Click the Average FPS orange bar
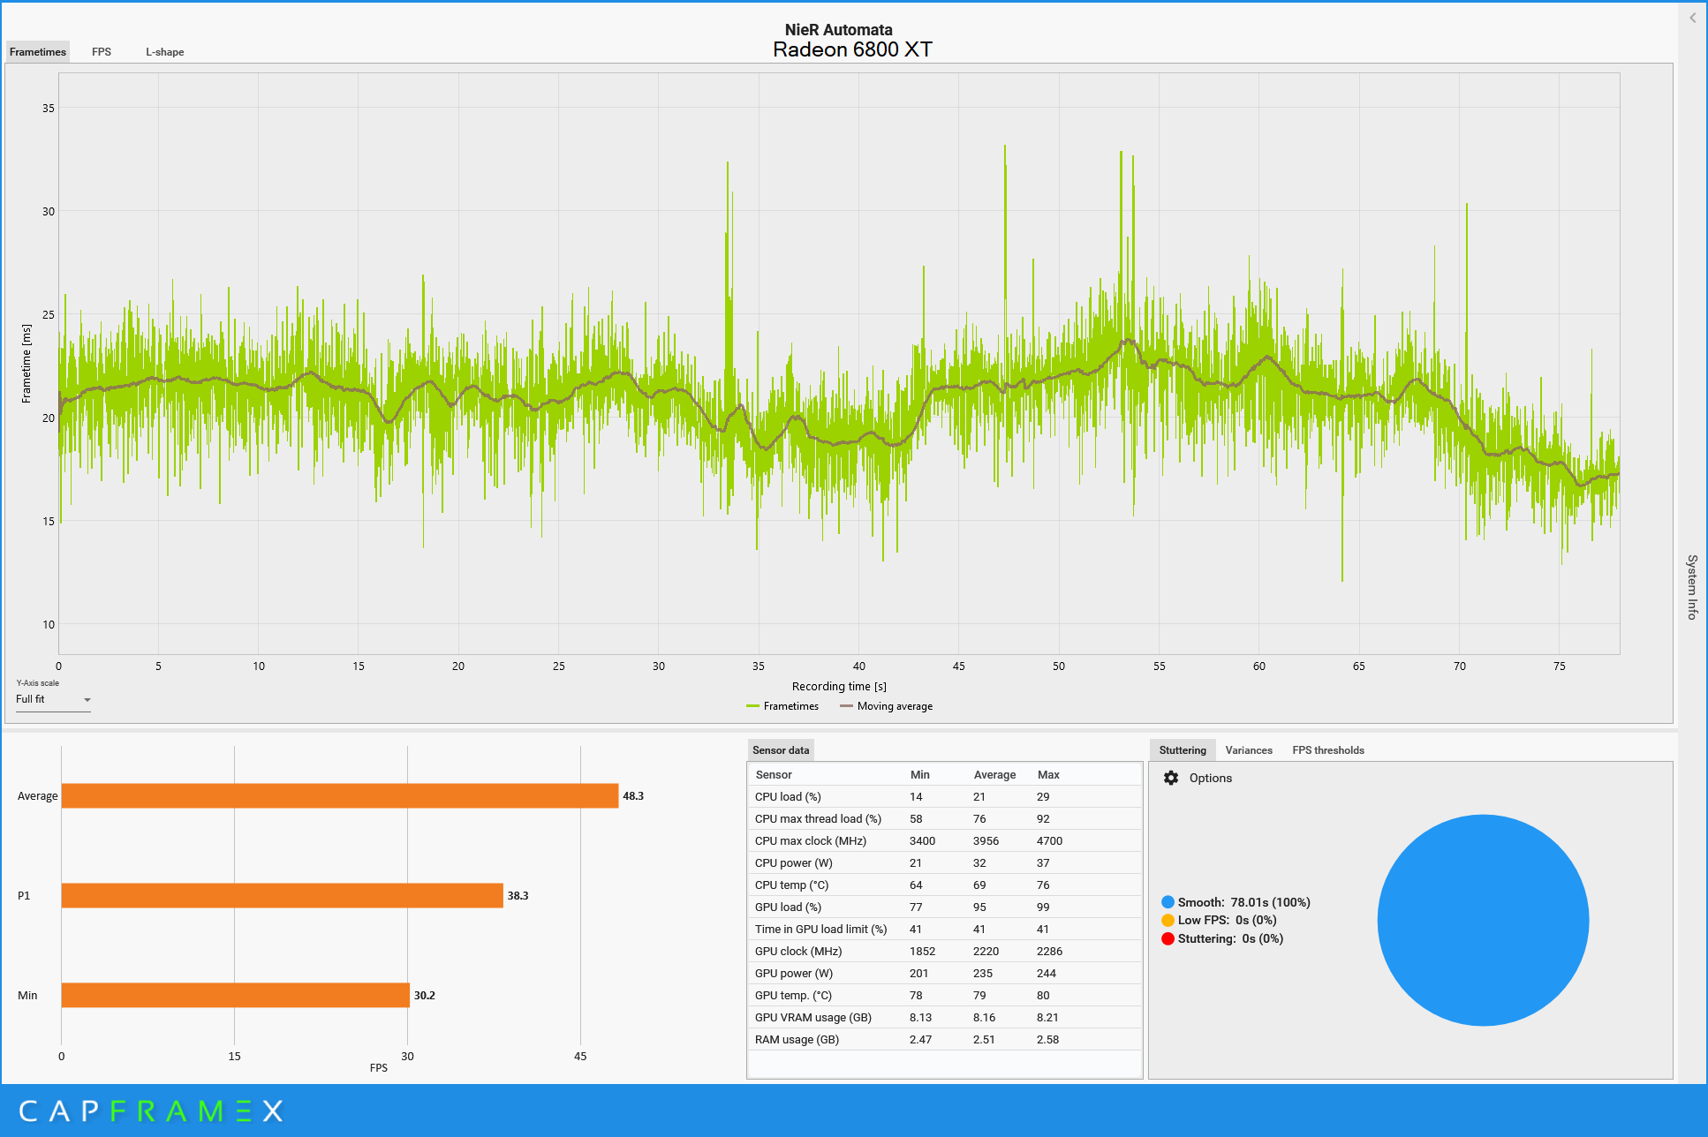Viewport: 1708px width, 1137px height. coord(340,795)
